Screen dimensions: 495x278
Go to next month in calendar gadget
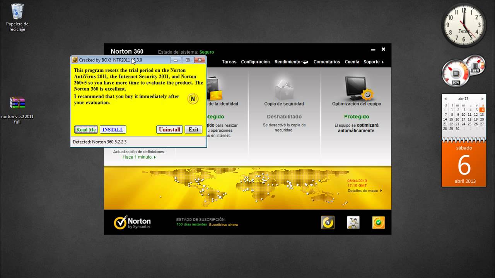pos(482,99)
